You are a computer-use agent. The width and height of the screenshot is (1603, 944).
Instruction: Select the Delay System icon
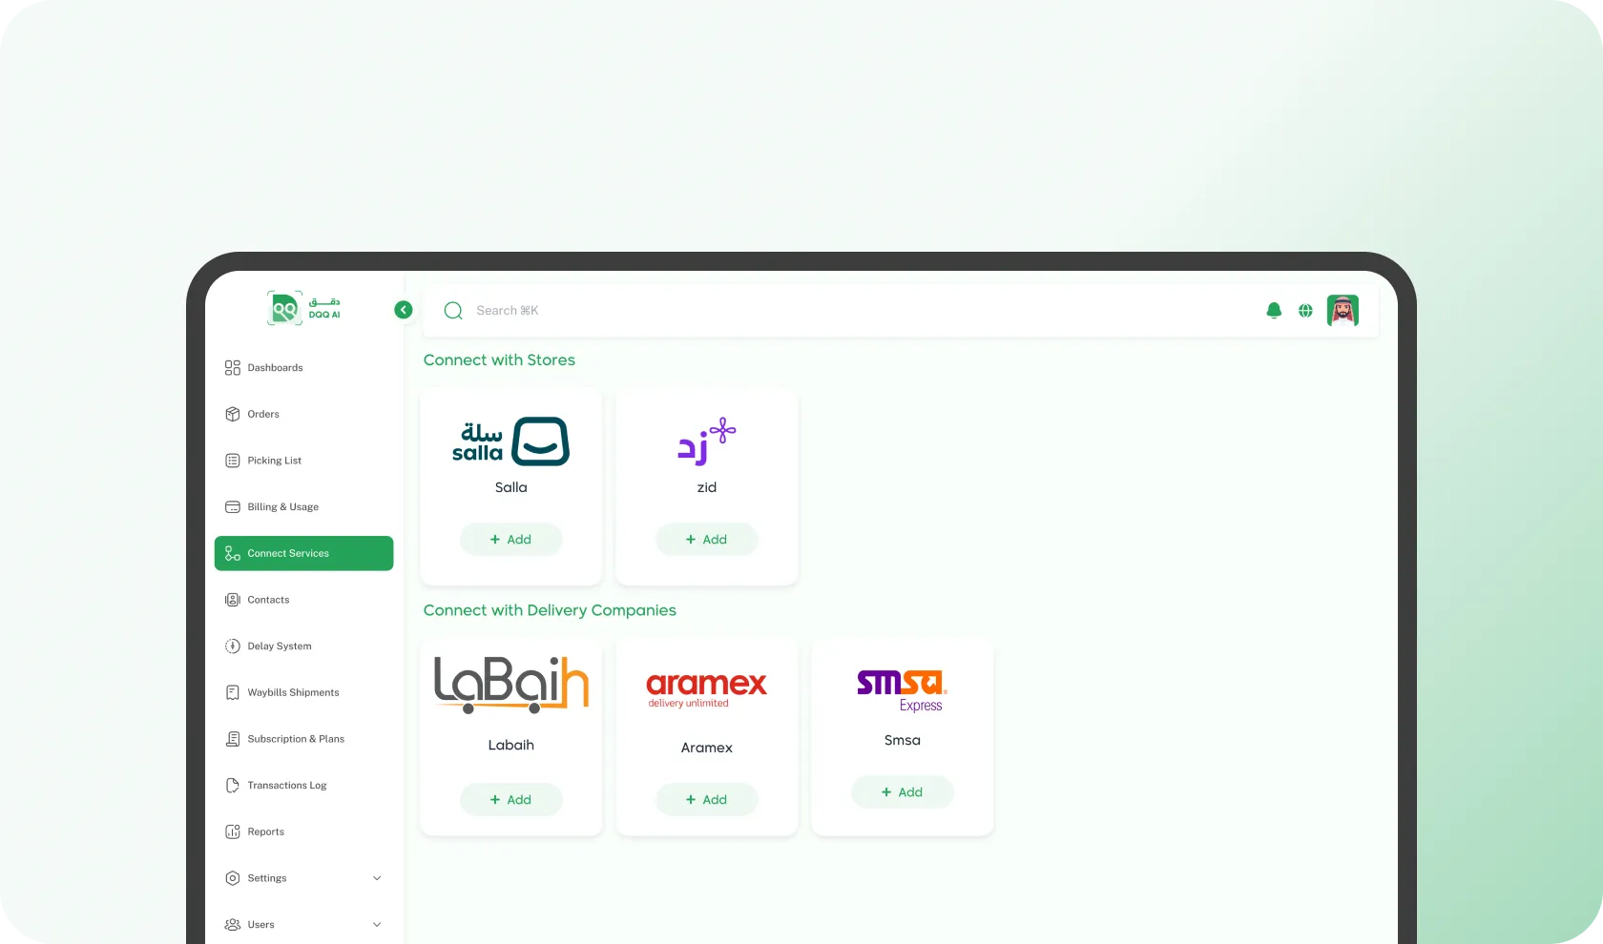point(233,646)
